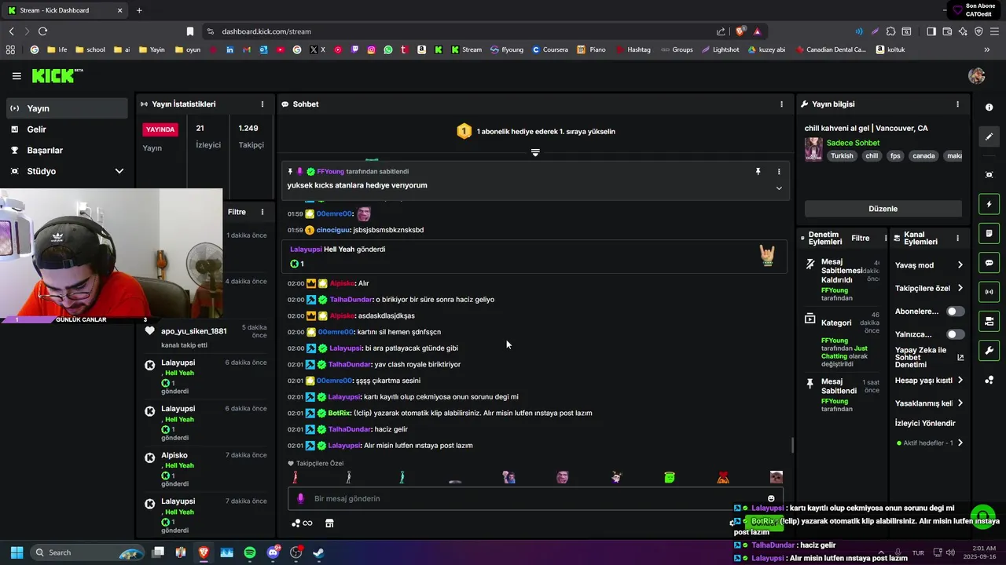
Task: Open the Yasaklanmış kelimeler arrow
Action: coord(960,403)
